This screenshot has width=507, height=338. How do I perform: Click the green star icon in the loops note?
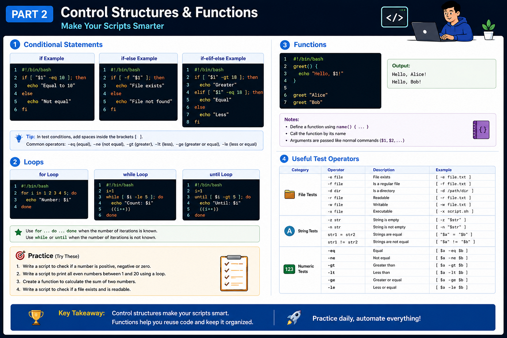[18, 232]
